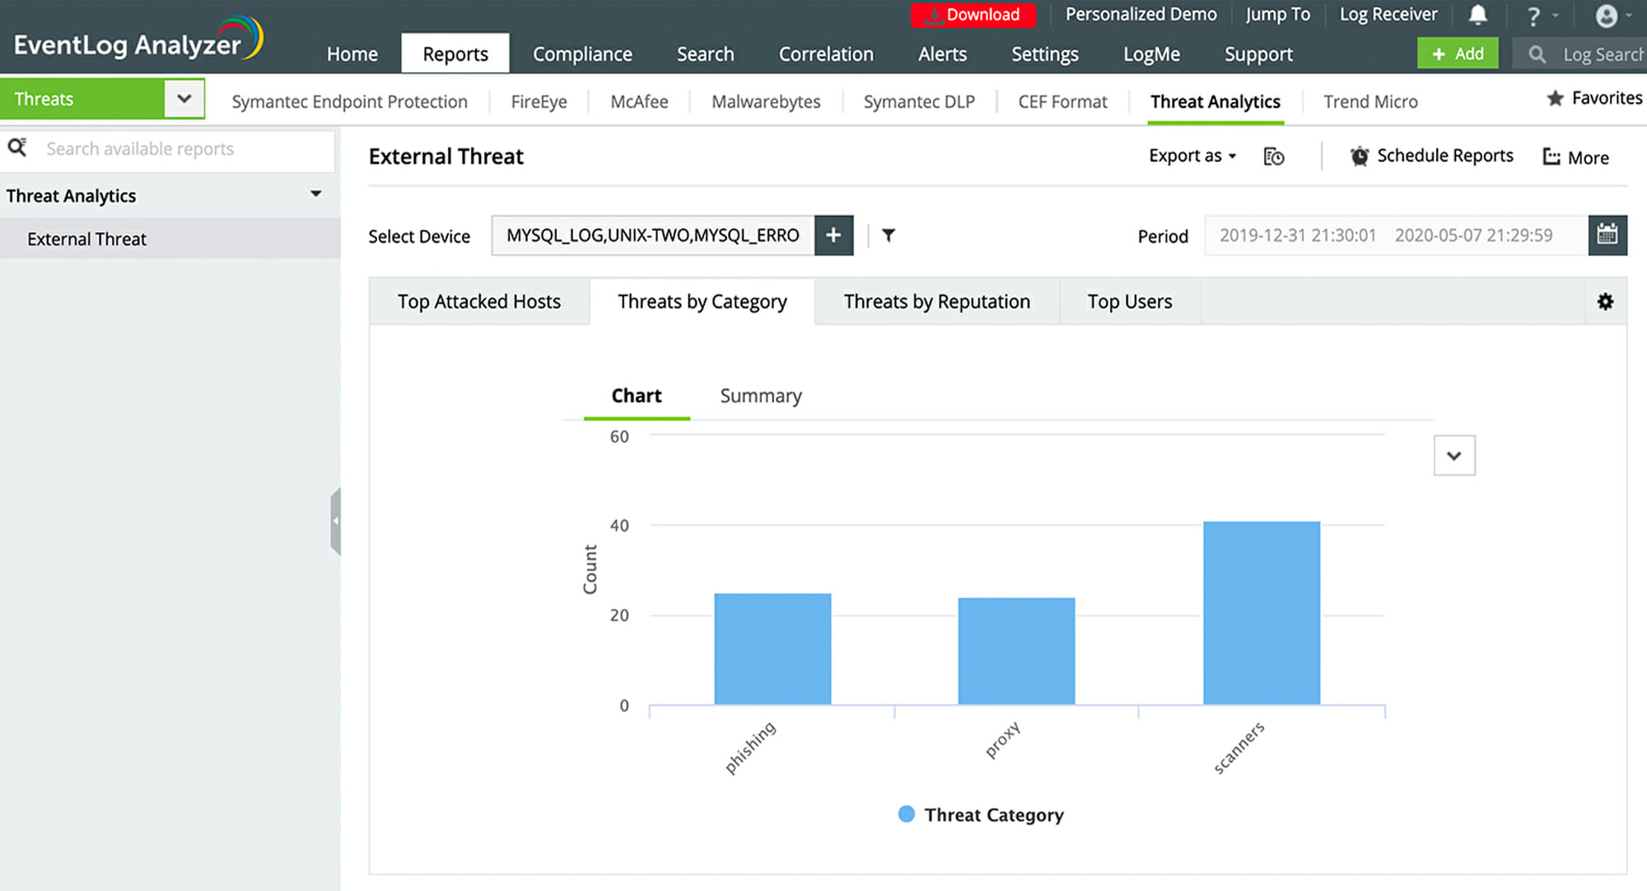
Task: Open the Trend Micro tab
Action: tap(1370, 101)
